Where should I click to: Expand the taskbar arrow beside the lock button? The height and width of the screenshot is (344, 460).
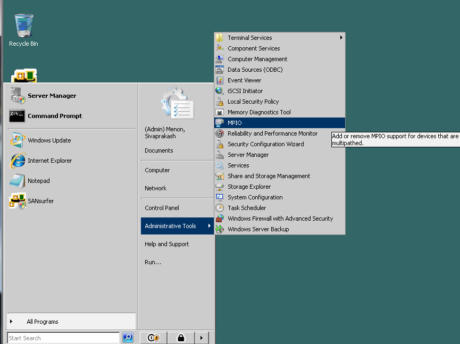(x=201, y=338)
